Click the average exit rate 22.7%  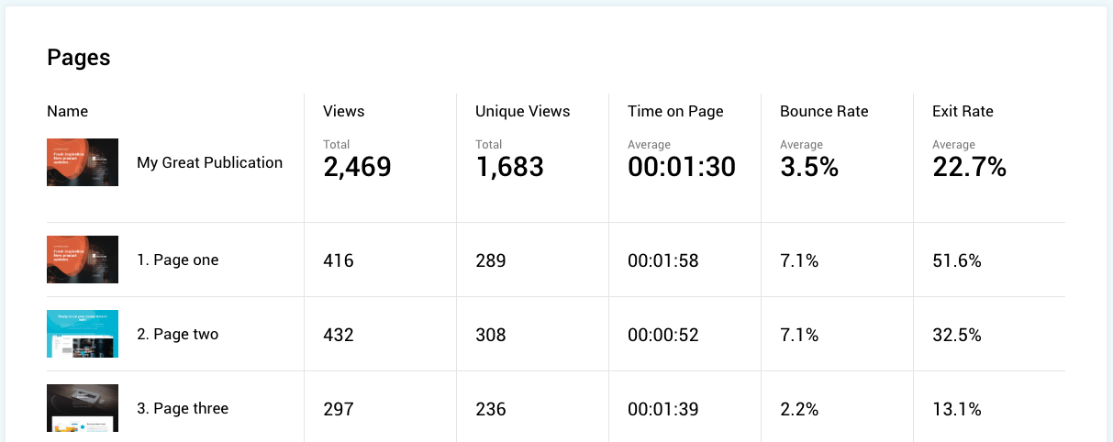[x=969, y=167]
